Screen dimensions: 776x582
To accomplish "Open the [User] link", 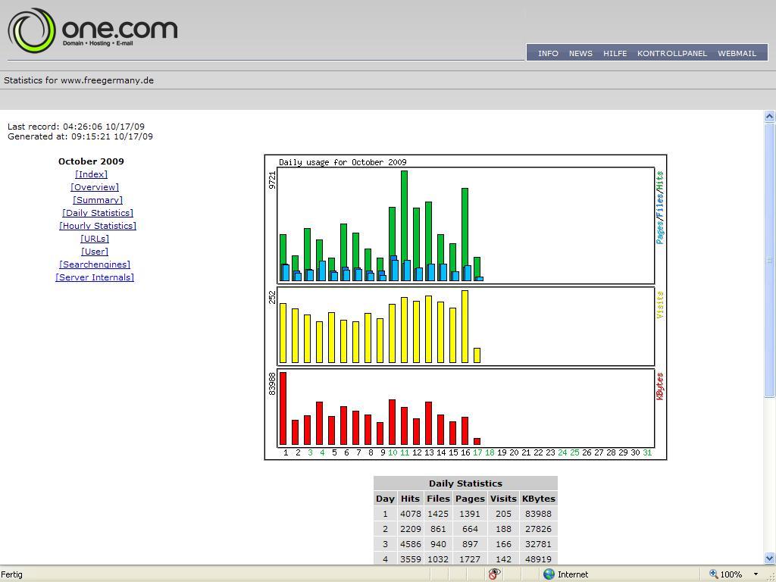I will pyautogui.click(x=95, y=252).
